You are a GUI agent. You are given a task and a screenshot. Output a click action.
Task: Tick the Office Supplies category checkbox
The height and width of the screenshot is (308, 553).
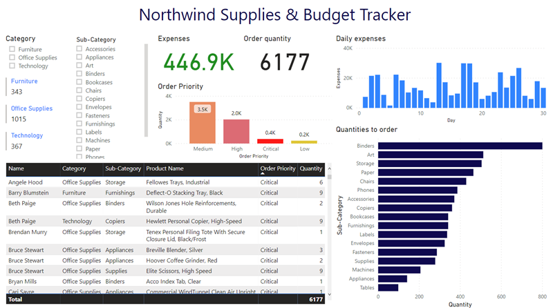pos(12,58)
